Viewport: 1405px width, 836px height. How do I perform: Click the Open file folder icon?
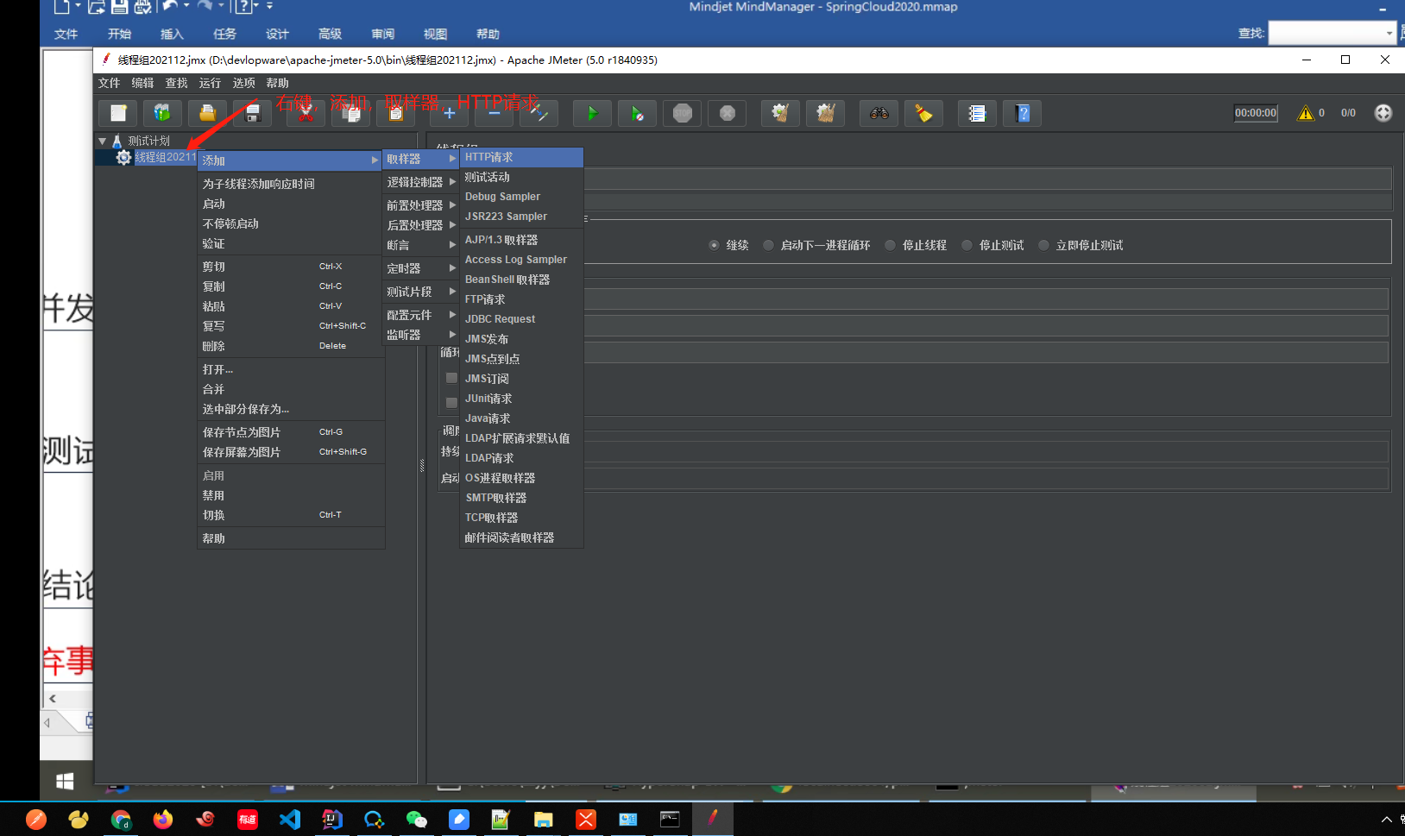pos(207,113)
